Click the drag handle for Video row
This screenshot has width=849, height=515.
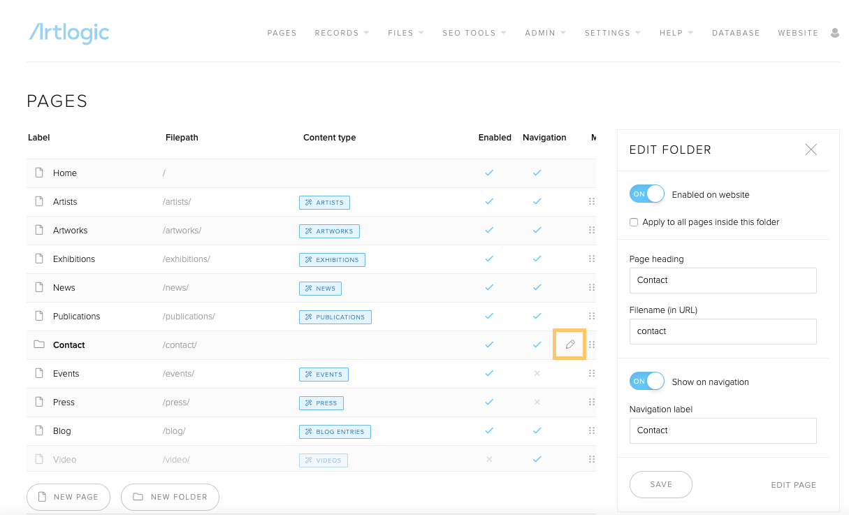[592, 459]
